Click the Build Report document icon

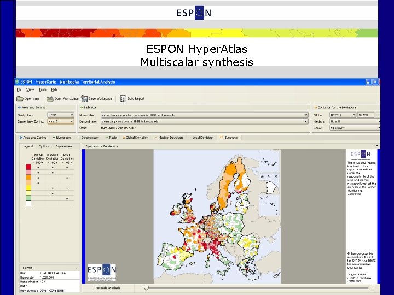pyautogui.click(x=123, y=98)
